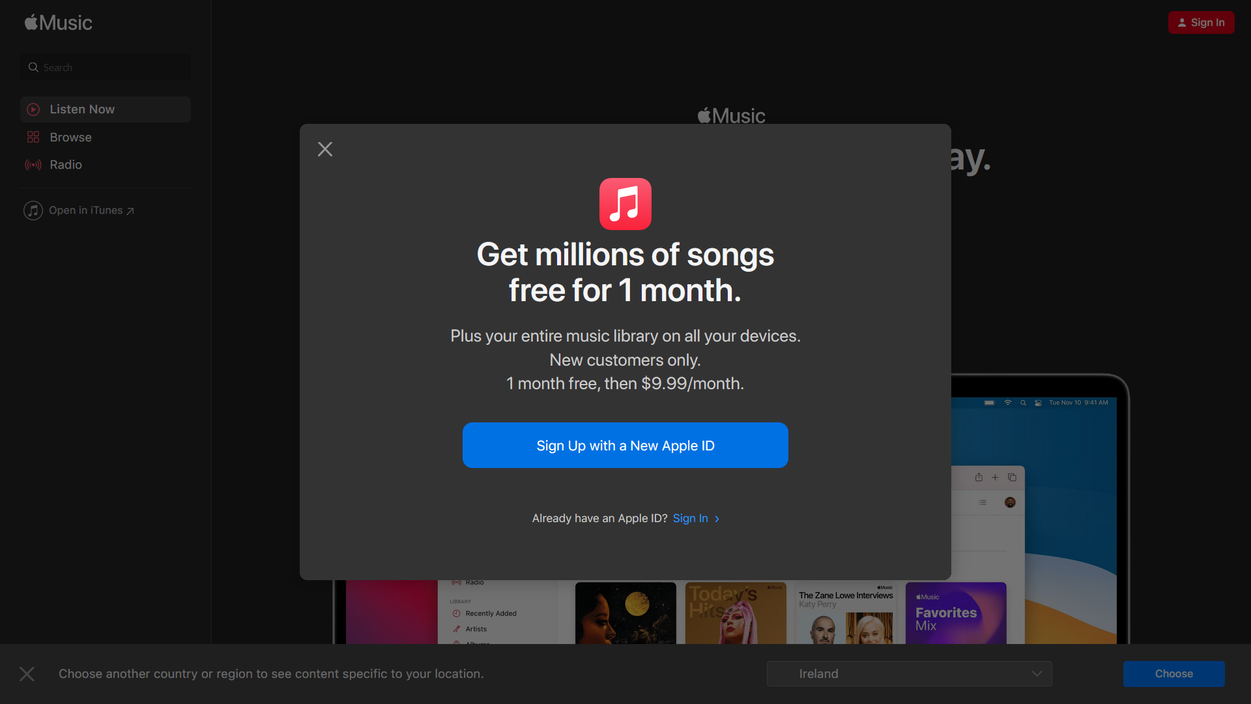
Task: Click the Choose button
Action: click(1173, 674)
